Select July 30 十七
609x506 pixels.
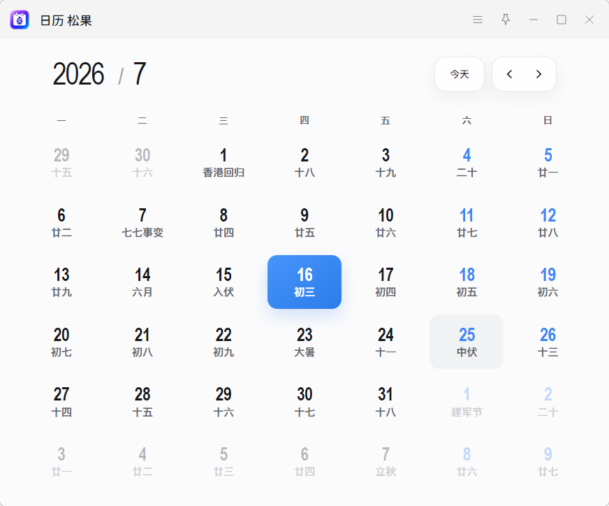[x=304, y=402]
